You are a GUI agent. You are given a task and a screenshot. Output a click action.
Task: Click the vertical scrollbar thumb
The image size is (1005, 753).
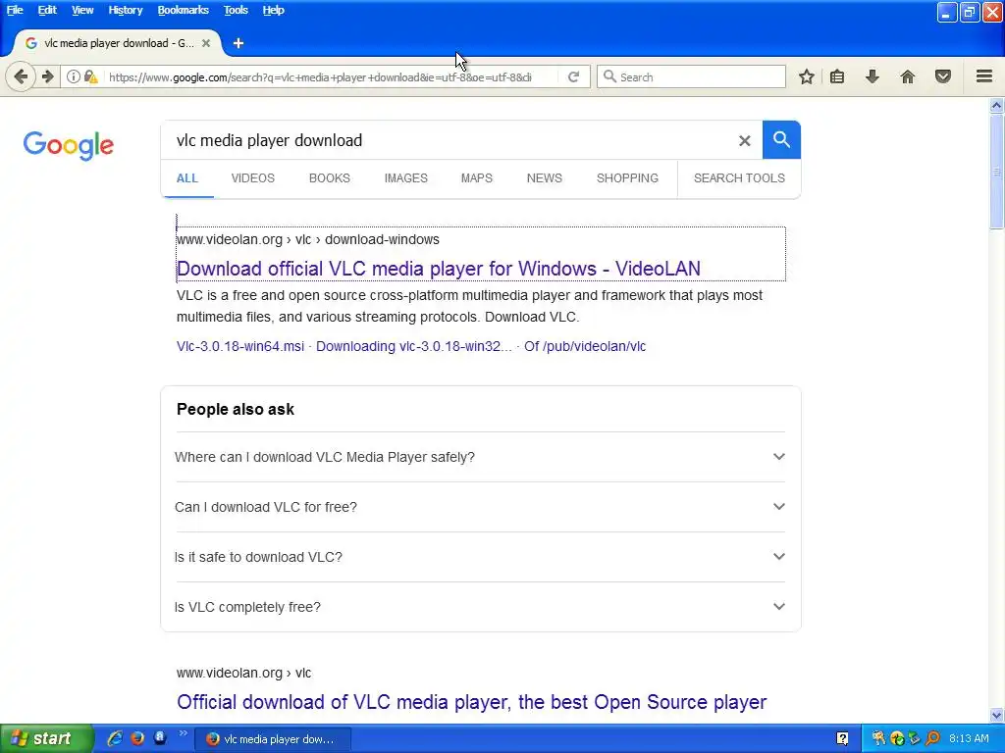[997, 171]
